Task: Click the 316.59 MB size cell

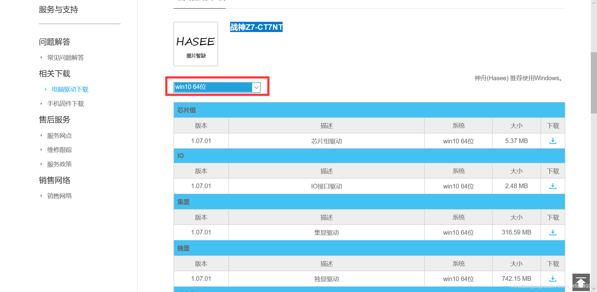Action: (x=516, y=232)
